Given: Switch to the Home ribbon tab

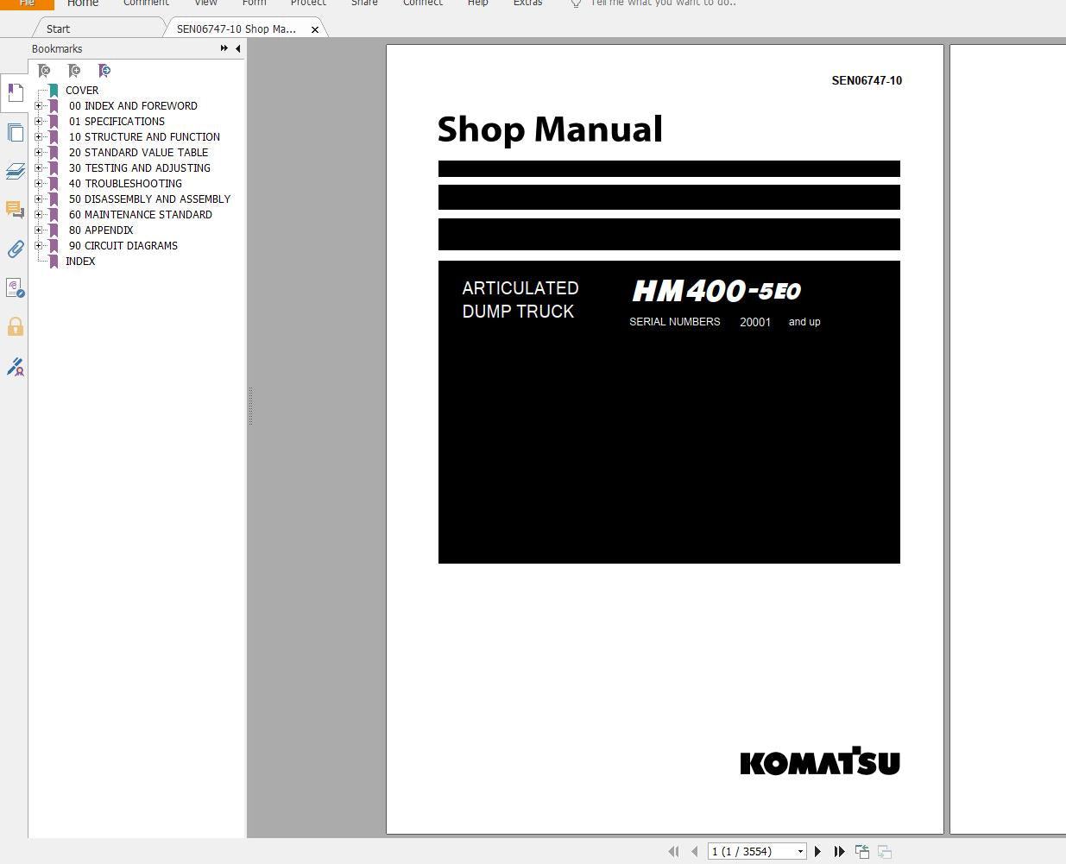Looking at the screenshot, I should 83,3.
